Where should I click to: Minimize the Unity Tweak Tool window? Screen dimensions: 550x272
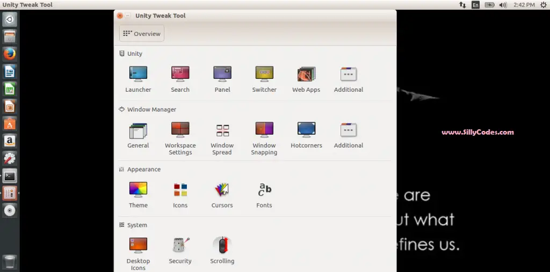pyautogui.click(x=128, y=16)
